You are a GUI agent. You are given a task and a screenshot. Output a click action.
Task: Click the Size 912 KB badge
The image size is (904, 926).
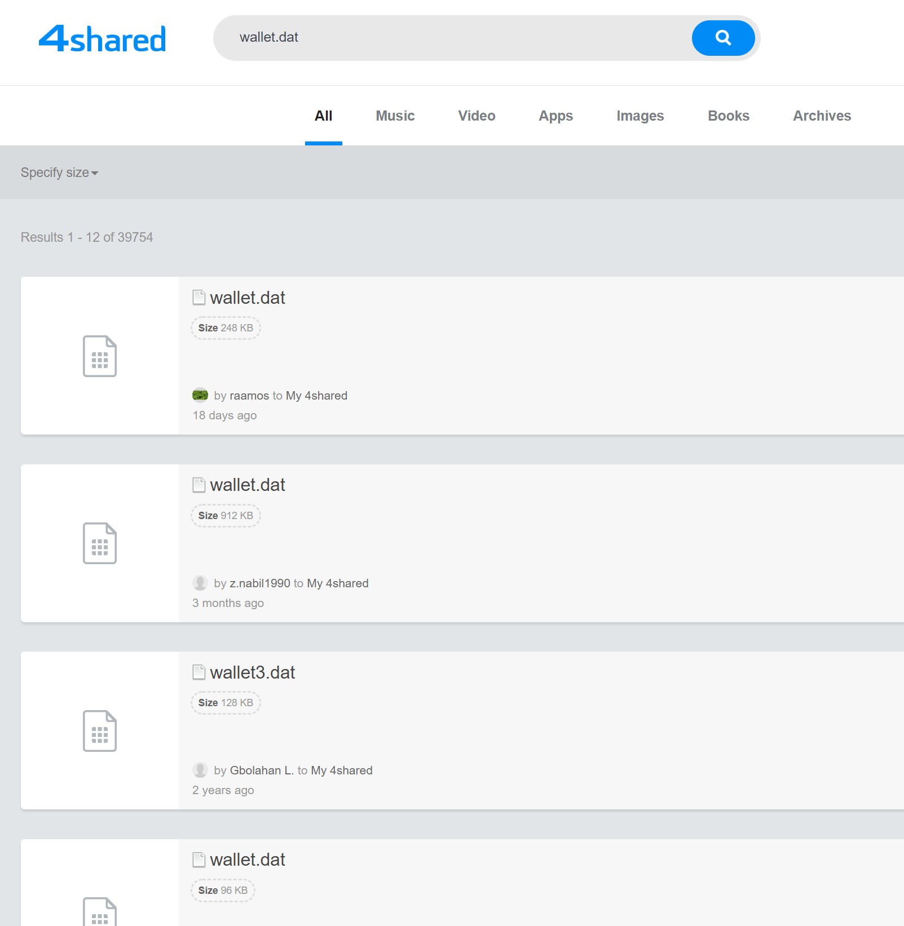[226, 516]
